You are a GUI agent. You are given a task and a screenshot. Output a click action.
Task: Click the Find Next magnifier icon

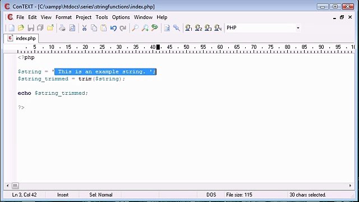point(145,28)
